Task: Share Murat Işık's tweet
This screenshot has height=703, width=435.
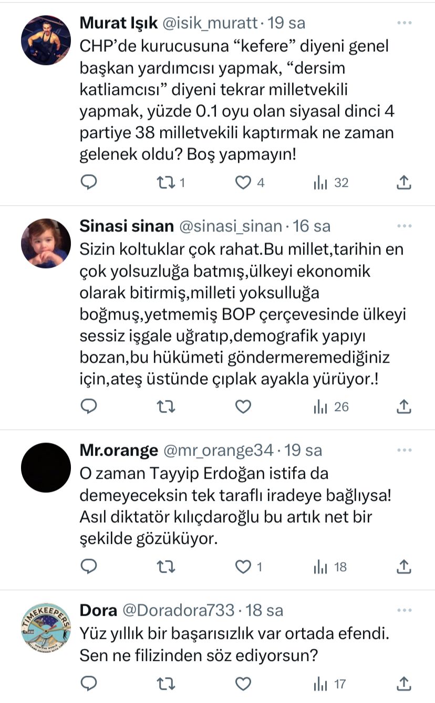Action: tap(403, 182)
